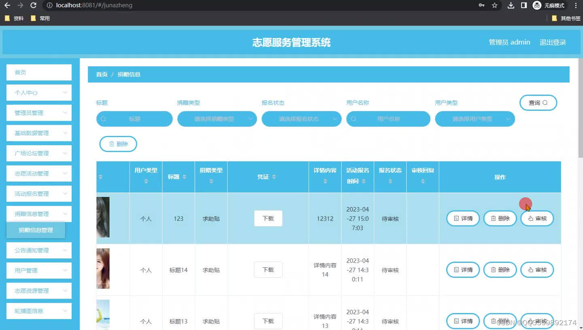Expand the 公告通知管理 sidebar menu
This screenshot has height=330, width=583.
point(39,250)
